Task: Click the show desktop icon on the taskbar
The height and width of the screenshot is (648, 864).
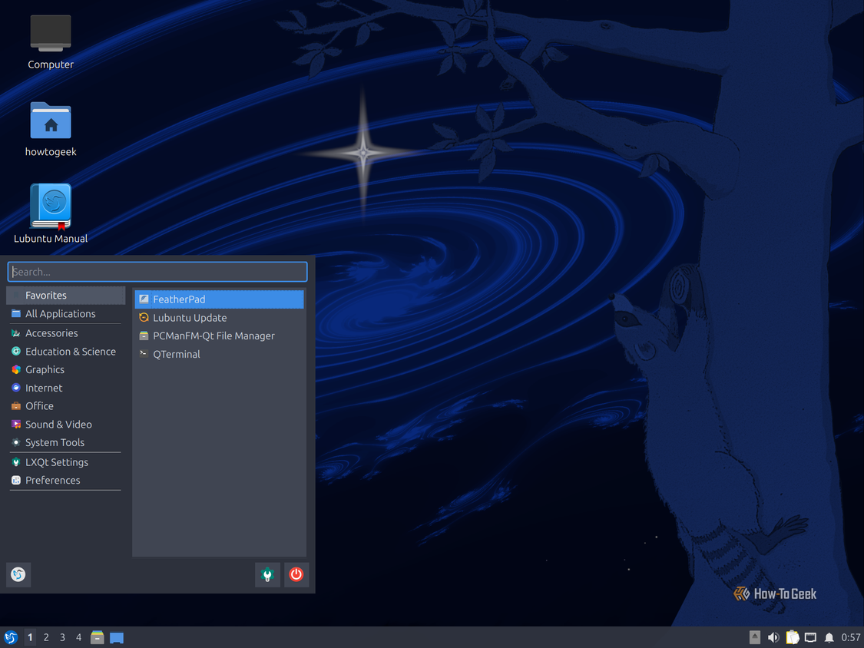Action: click(117, 638)
